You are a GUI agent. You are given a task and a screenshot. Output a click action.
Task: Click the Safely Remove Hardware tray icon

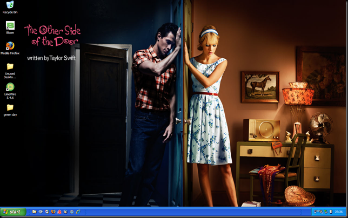pyautogui.click(x=326, y=212)
